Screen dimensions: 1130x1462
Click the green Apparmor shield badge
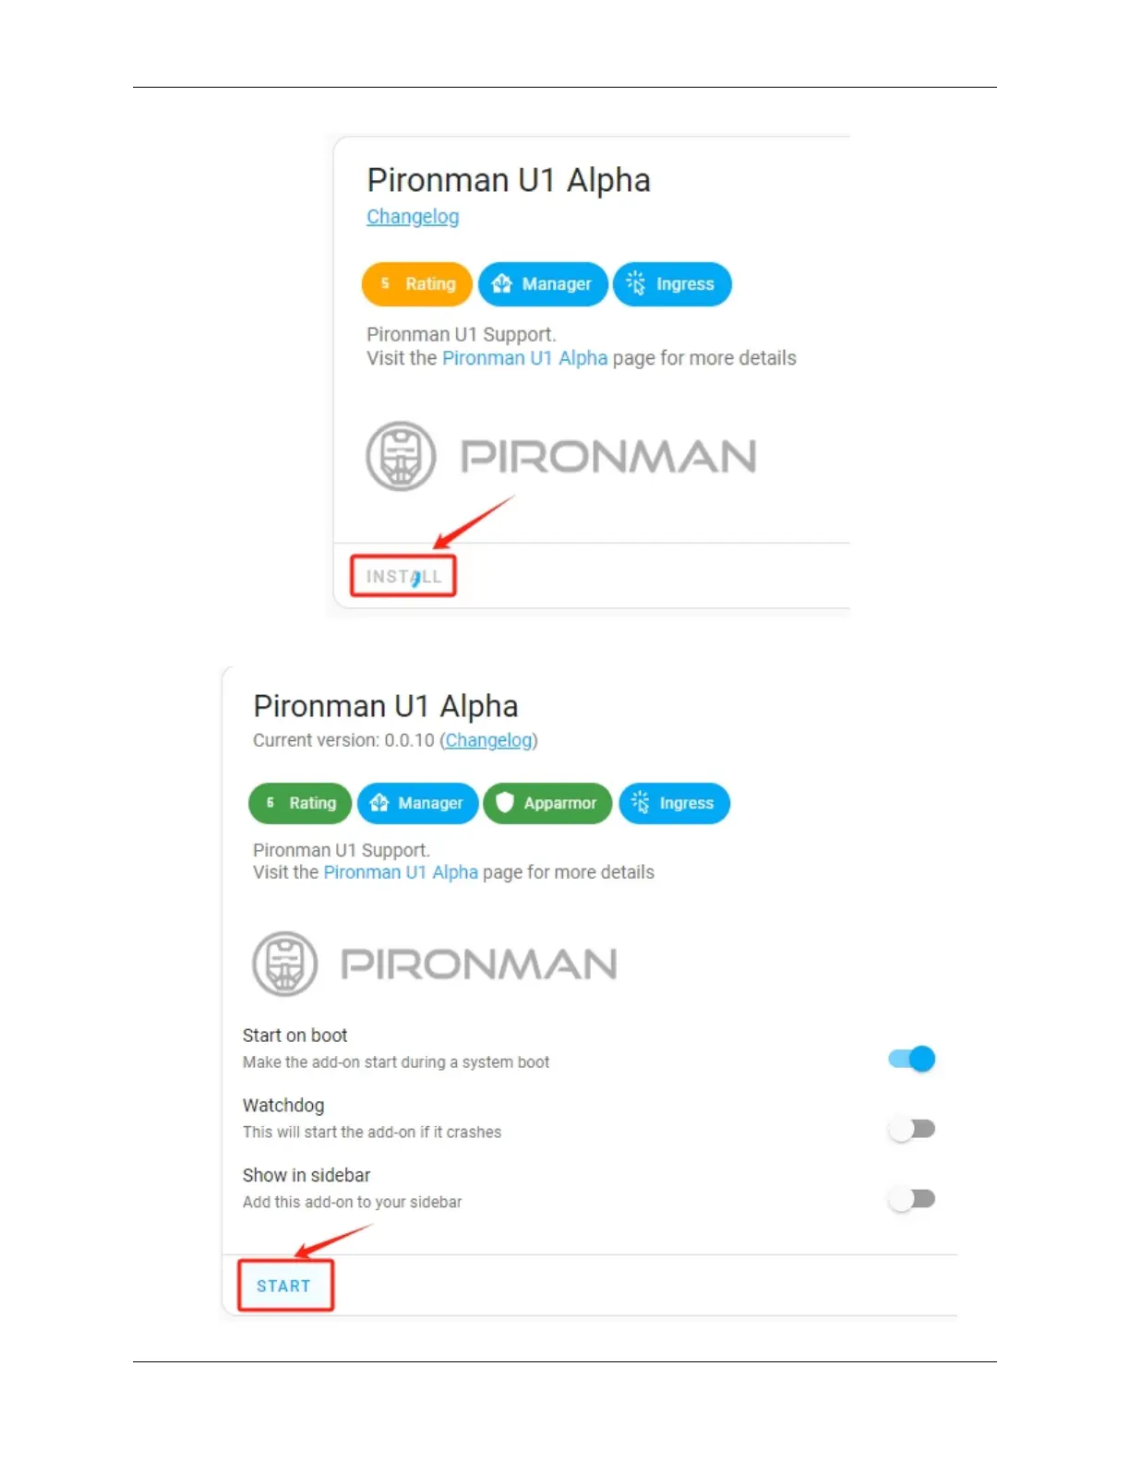pos(546,803)
